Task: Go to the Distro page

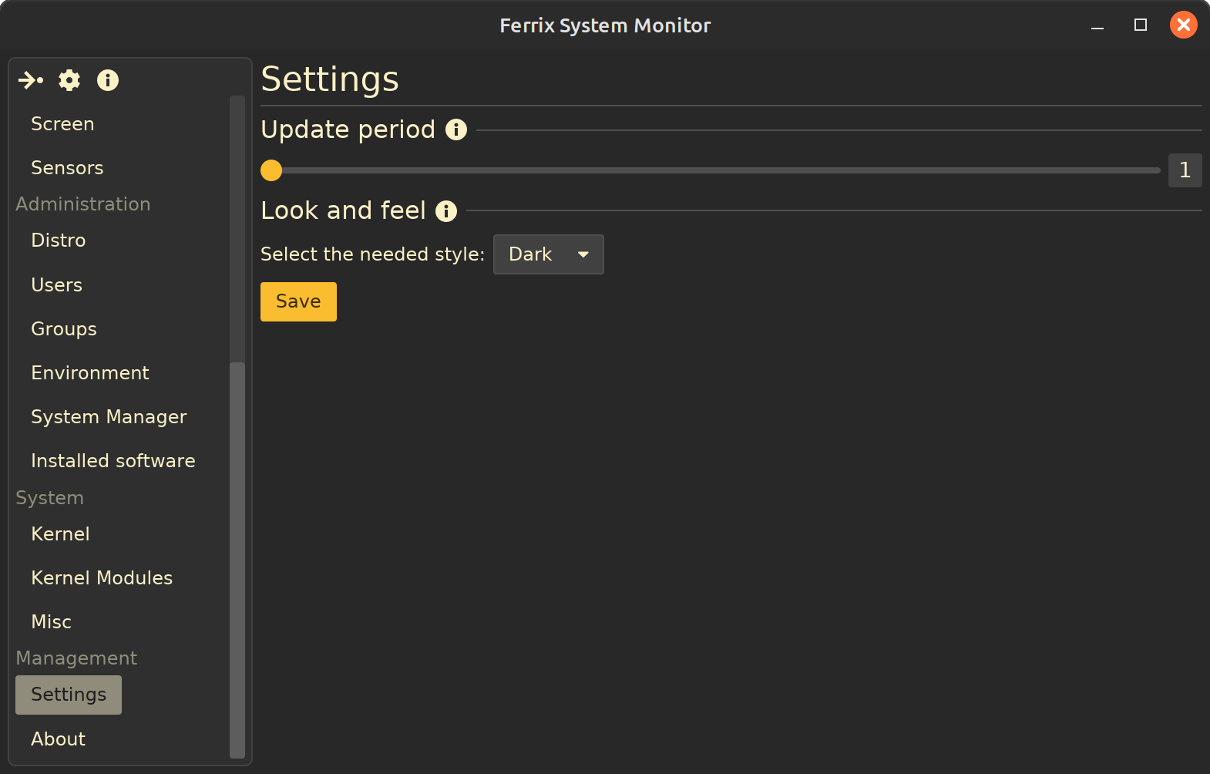Action: click(59, 241)
